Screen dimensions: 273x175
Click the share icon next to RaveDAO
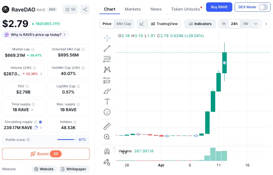coord(85,9)
